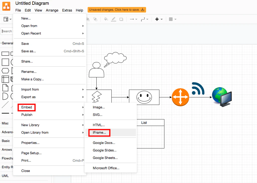Click the draw.io app logo
Viewport: 257px width, 183px height.
click(6, 6)
